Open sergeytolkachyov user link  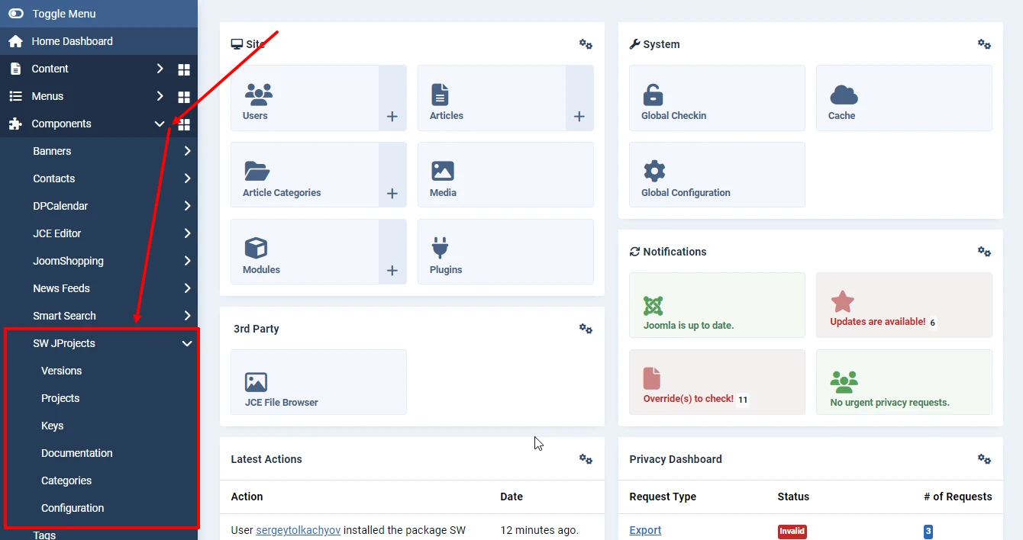299,530
